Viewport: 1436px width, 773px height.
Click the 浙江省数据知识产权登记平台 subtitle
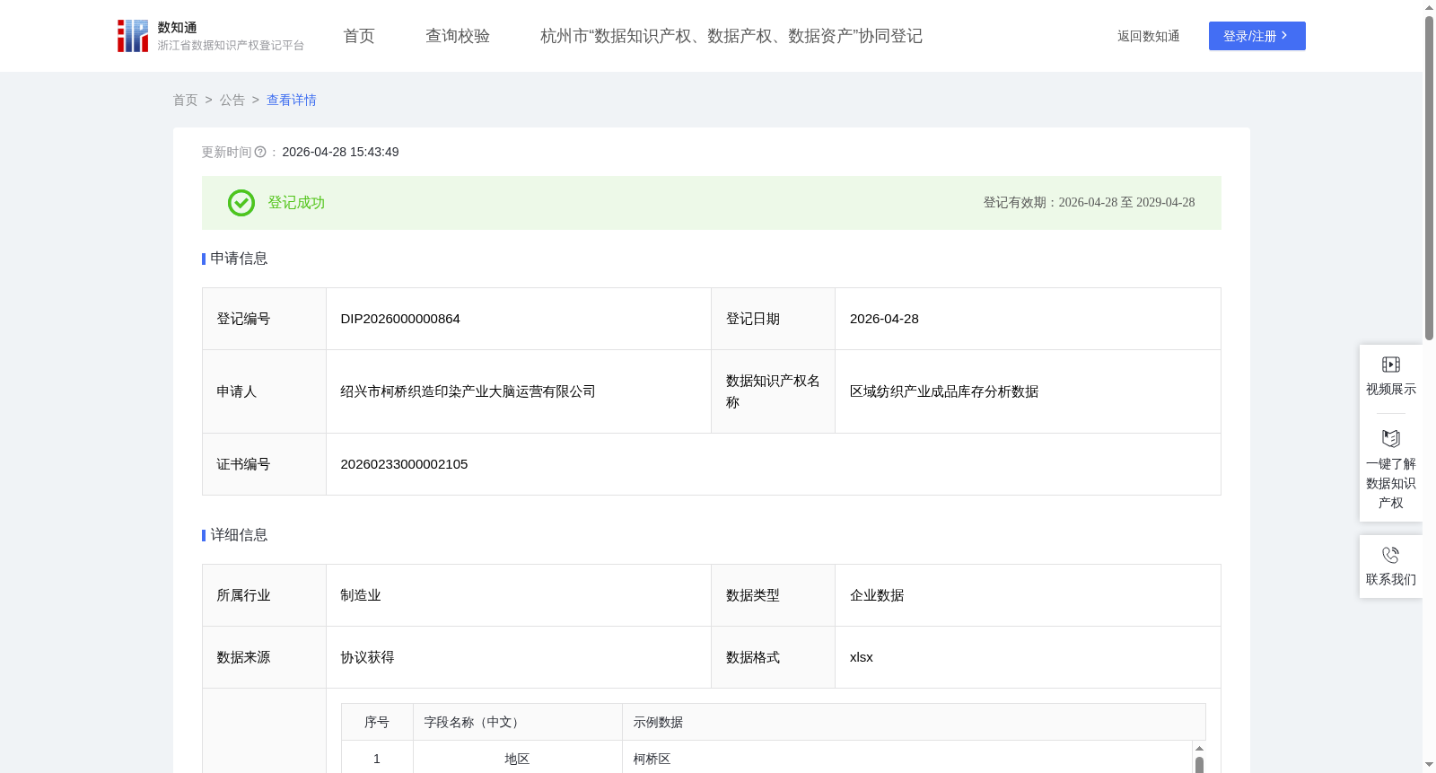pyautogui.click(x=231, y=46)
